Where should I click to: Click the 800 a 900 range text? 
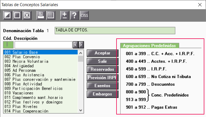(136, 92)
